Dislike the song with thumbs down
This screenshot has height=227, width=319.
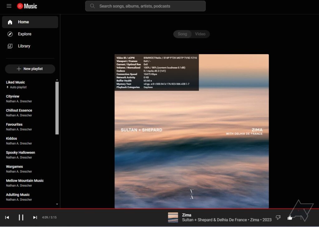tap(278, 217)
